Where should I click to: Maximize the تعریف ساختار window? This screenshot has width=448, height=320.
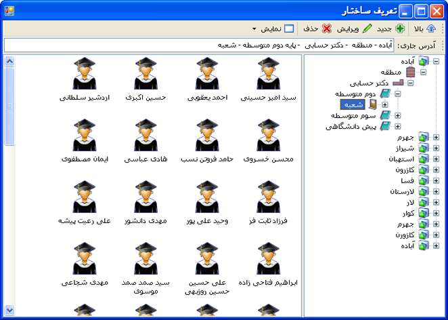click(x=422, y=11)
